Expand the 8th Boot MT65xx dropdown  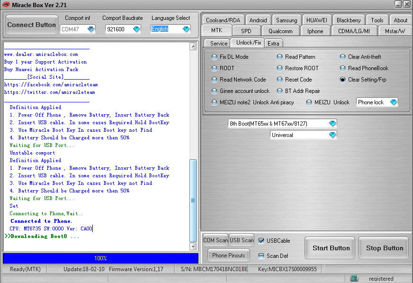tap(332, 123)
